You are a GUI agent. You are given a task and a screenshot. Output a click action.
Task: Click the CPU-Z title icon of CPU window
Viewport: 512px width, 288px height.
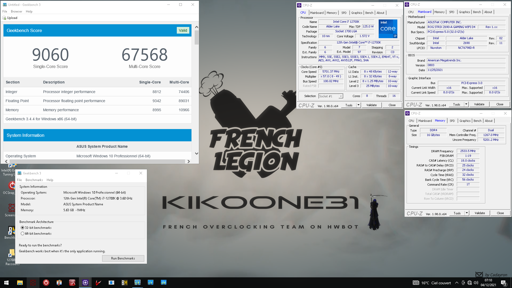coord(299,5)
